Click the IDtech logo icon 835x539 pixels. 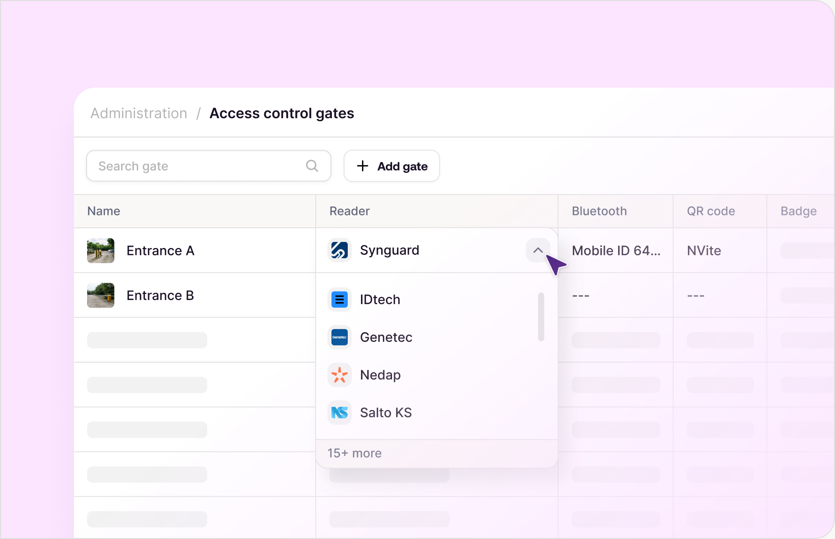pyautogui.click(x=340, y=300)
